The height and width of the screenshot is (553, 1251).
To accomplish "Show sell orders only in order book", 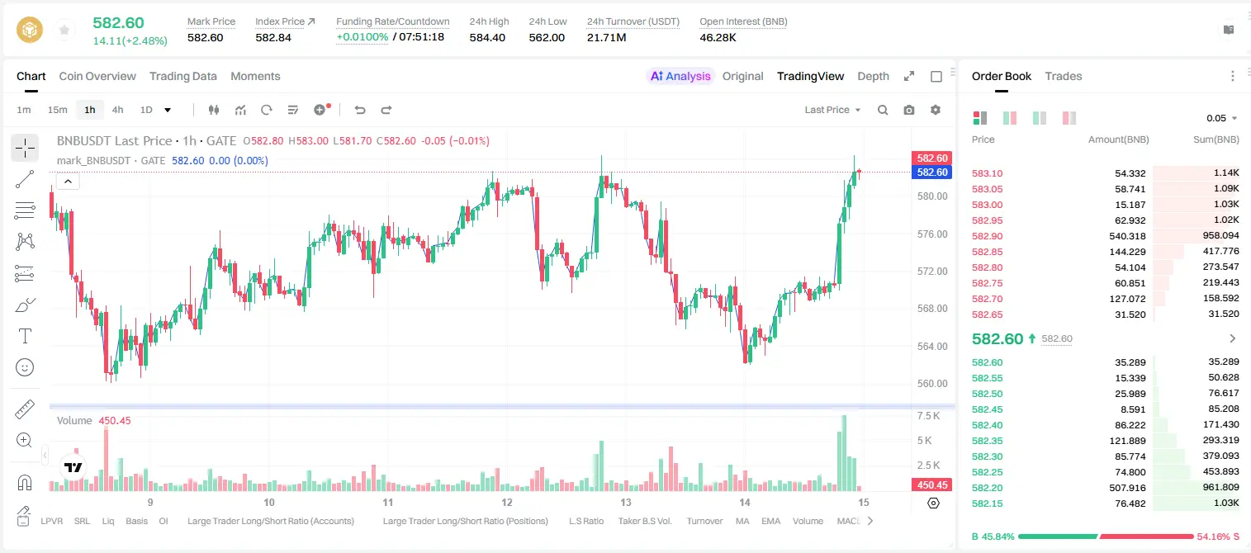I will pos(1069,118).
